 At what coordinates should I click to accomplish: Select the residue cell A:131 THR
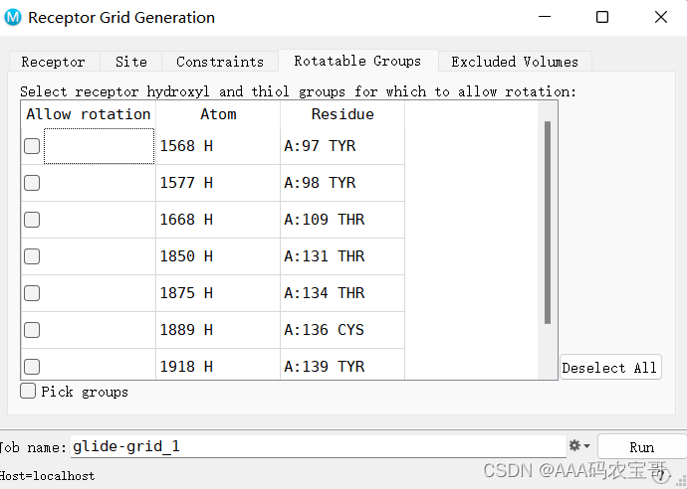343,256
